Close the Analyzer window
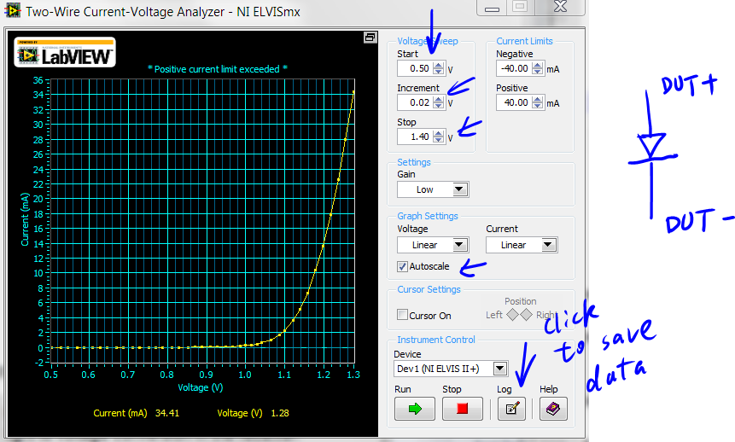735x442 pixels. pyautogui.click(x=560, y=7)
